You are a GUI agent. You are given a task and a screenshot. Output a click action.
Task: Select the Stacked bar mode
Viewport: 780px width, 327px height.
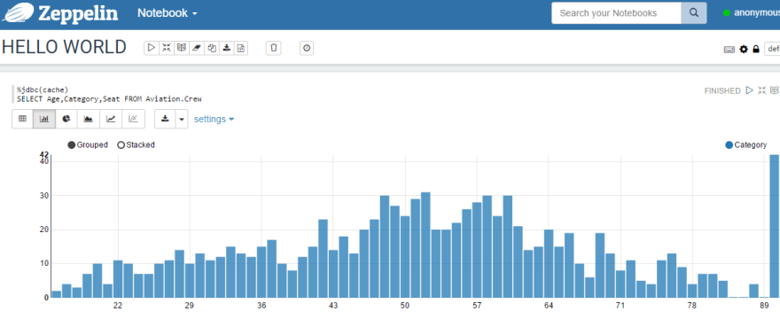coord(136,144)
